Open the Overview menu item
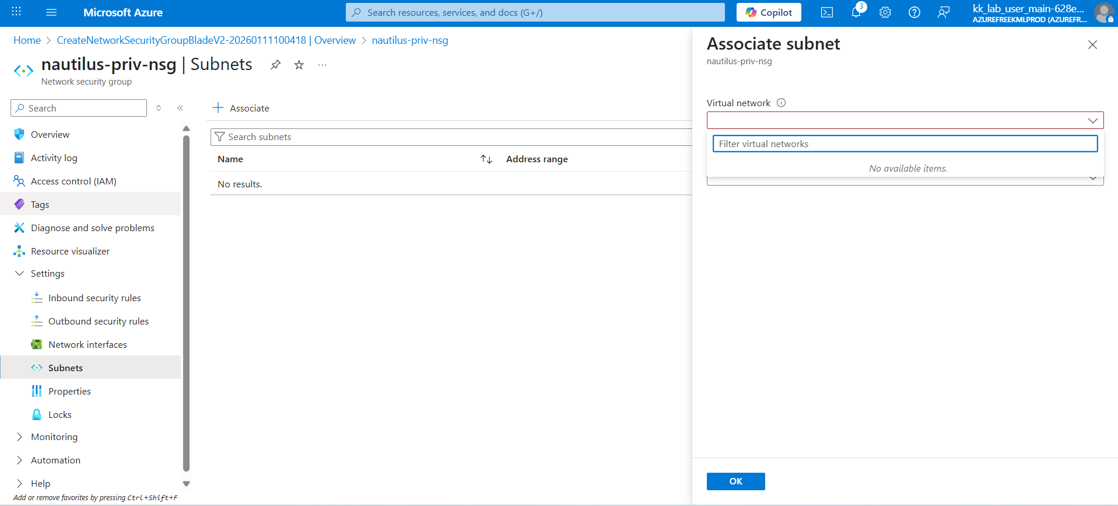Screen dimensions: 1118x506 pyautogui.click(x=50, y=134)
